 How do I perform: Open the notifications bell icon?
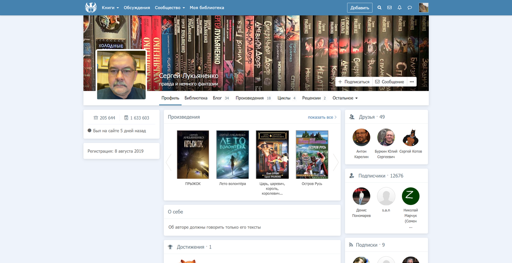tap(400, 8)
